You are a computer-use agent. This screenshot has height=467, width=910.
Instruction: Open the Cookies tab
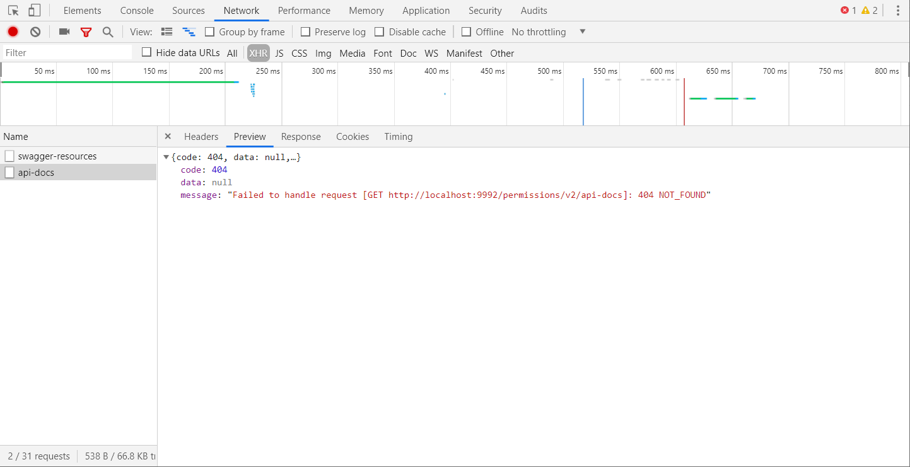click(353, 137)
